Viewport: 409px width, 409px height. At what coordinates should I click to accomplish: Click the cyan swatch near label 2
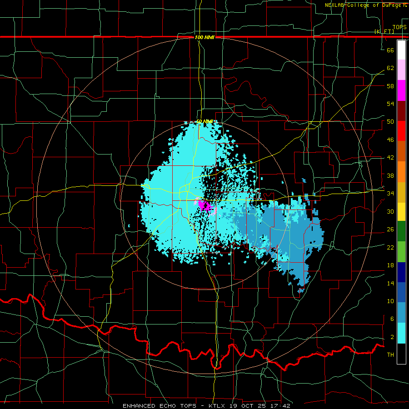401,333
